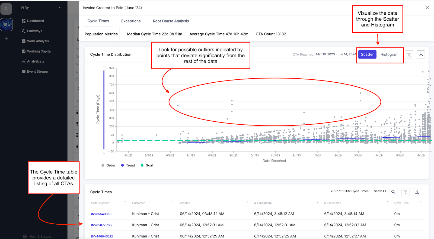Viewport: 434px width, 239px height.
Task: Switch chart to Histogram view
Action: [x=389, y=54]
